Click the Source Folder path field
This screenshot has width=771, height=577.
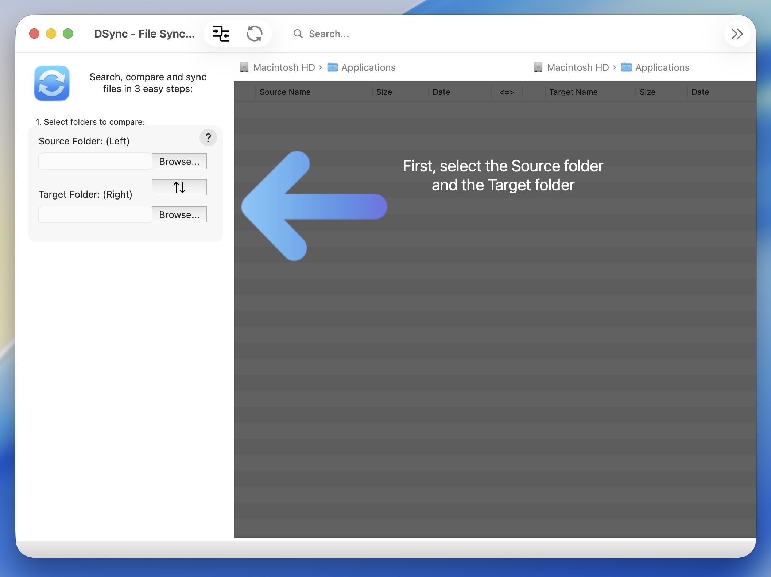click(x=95, y=162)
